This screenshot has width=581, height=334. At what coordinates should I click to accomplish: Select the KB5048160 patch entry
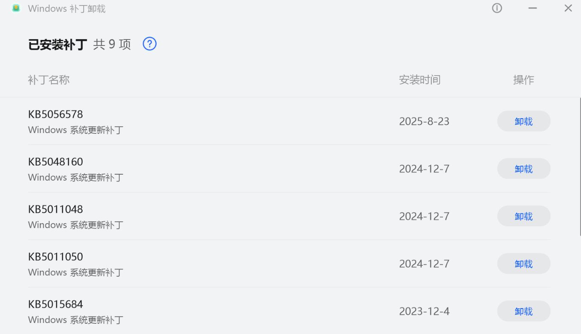click(x=56, y=162)
